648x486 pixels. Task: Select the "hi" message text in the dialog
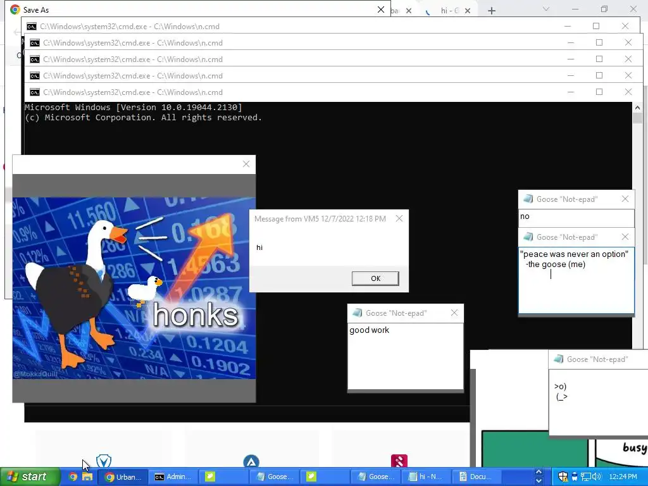tap(259, 247)
